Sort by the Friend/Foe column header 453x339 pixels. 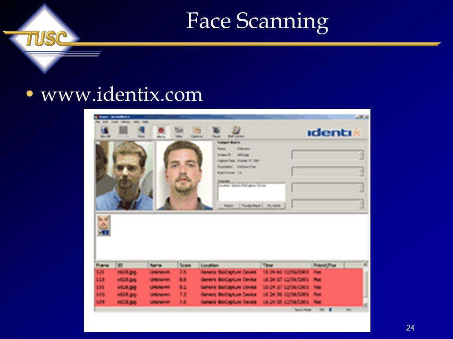click(x=328, y=265)
